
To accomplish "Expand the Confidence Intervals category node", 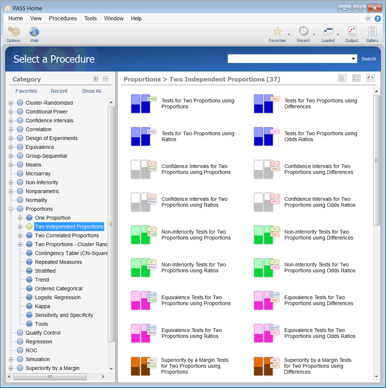I will [x=11, y=121].
